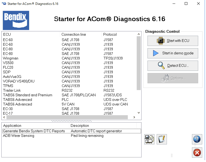Click the red X exit icon
This screenshot has height=162, width=206.
coord(197,153)
